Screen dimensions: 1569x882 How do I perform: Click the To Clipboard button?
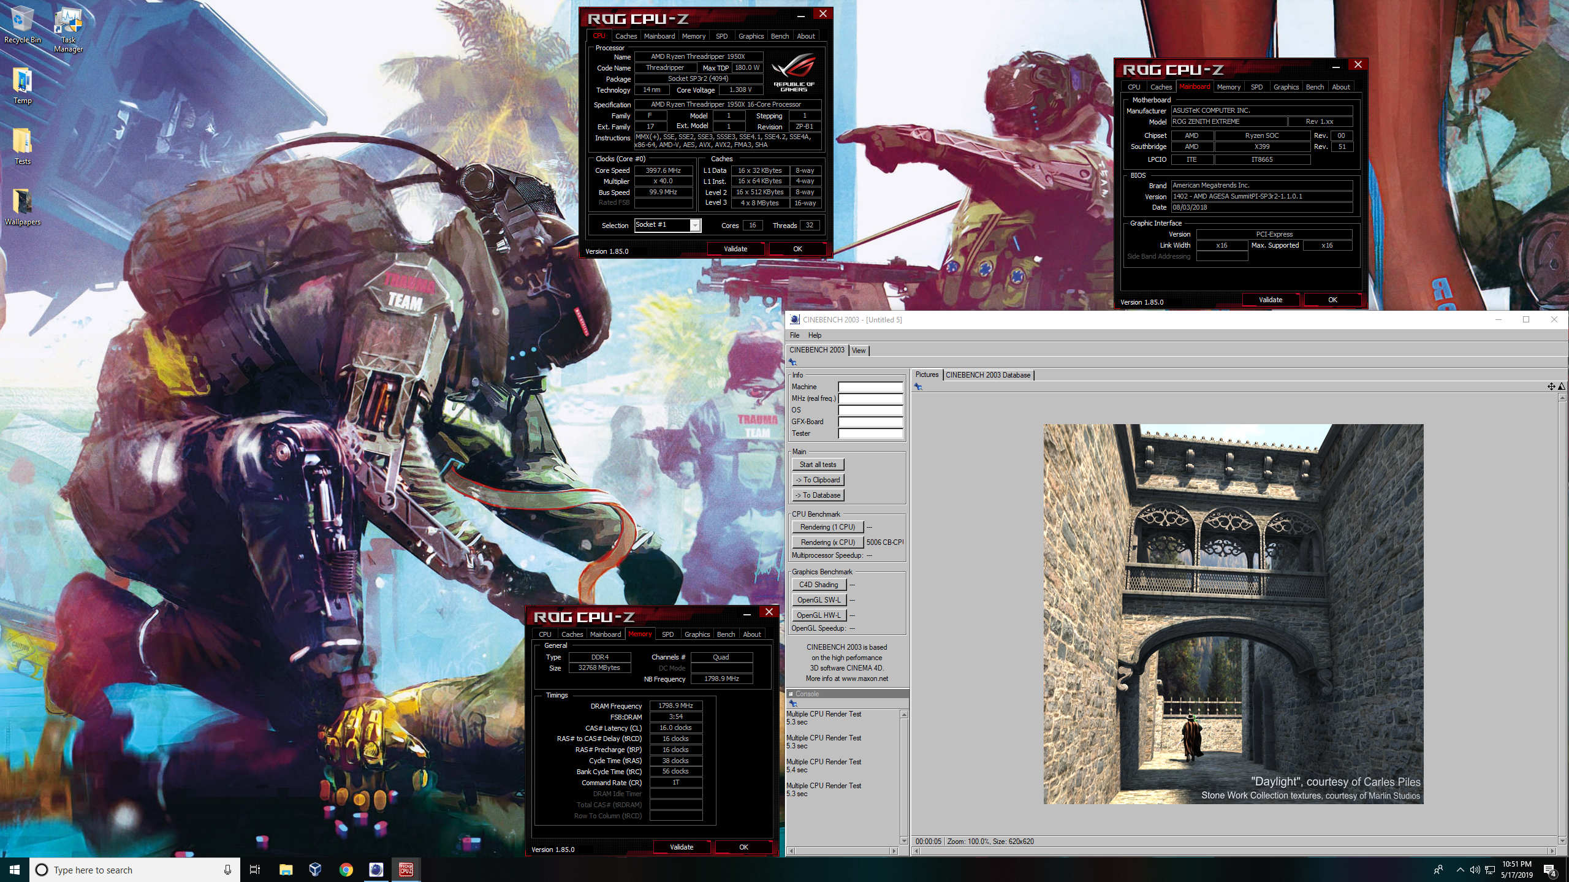(818, 480)
